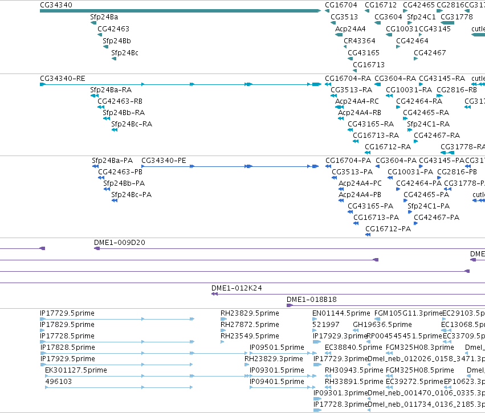
Task: Click the CG34340-RE transcript line with exon arrows
Action: pos(181,84)
